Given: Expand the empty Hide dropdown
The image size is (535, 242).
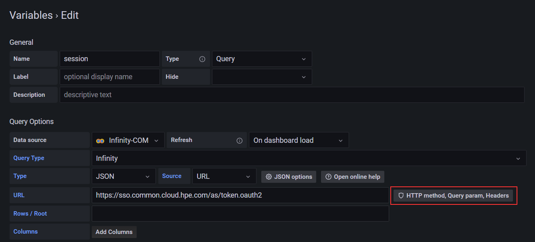Looking at the screenshot, I should (262, 76).
